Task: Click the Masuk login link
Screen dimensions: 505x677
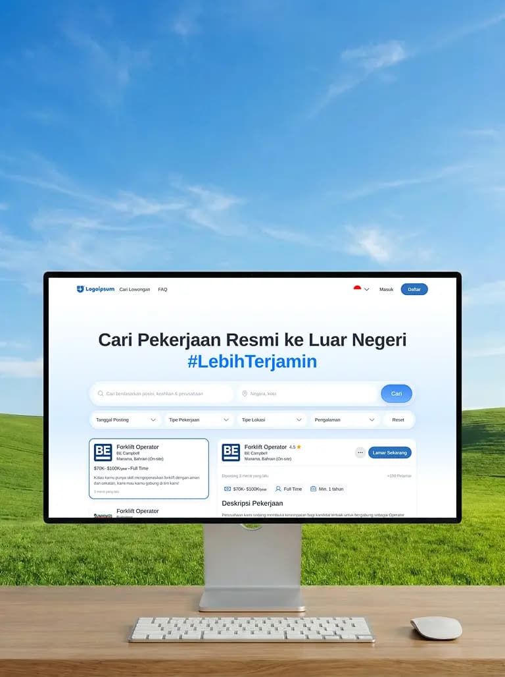Action: pos(386,289)
